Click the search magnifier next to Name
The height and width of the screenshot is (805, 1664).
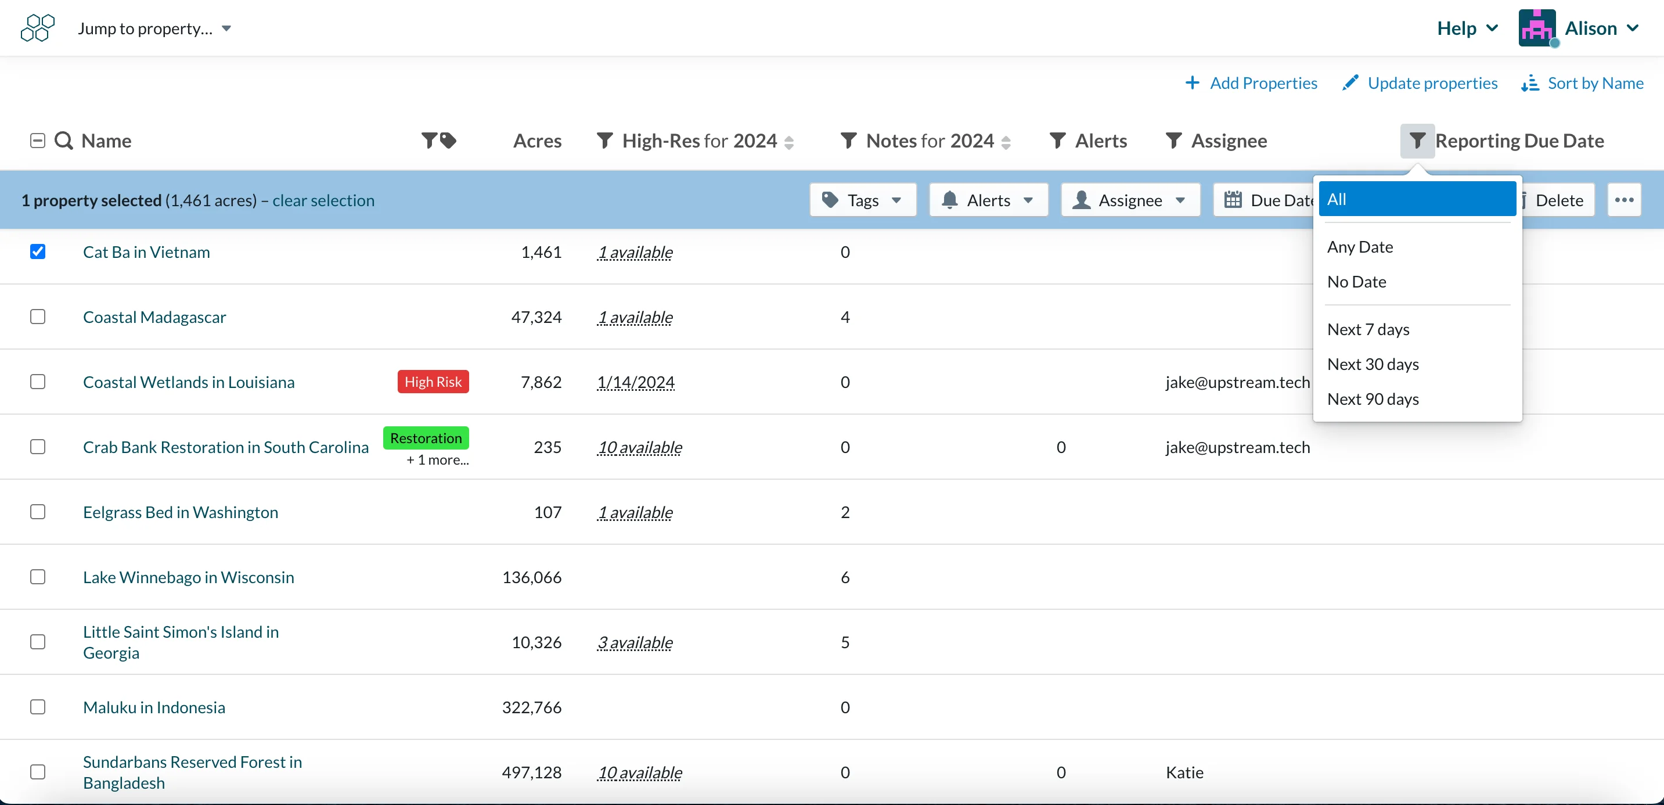(x=63, y=140)
